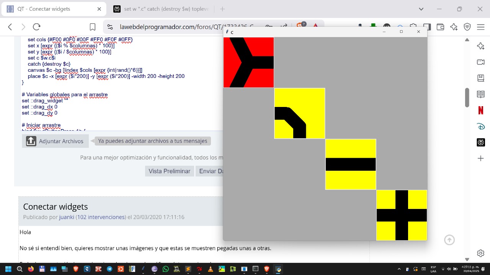Open Disney+ shortcut in sidebar
The height and width of the screenshot is (275, 490).
coord(481,126)
